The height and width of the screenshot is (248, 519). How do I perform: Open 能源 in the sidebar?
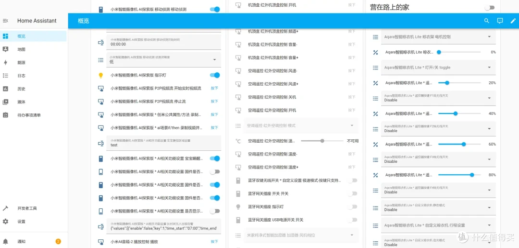(34, 63)
